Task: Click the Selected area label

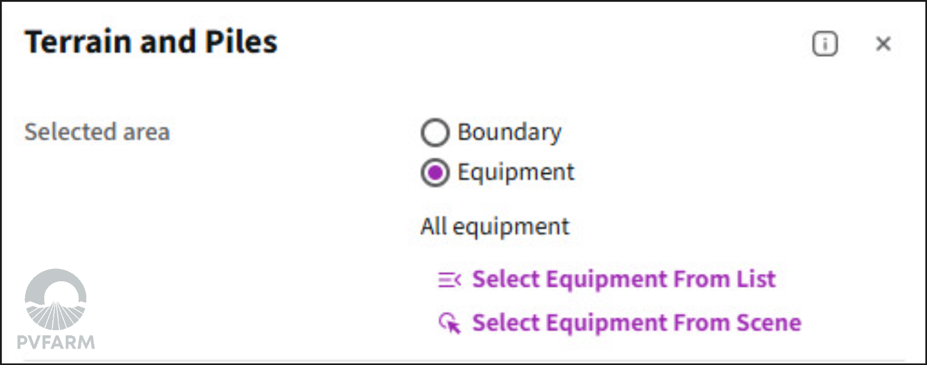Action: pos(97,132)
